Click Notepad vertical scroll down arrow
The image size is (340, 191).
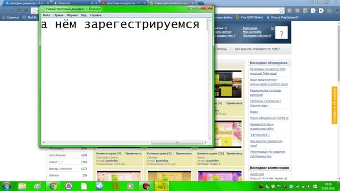click(x=210, y=138)
